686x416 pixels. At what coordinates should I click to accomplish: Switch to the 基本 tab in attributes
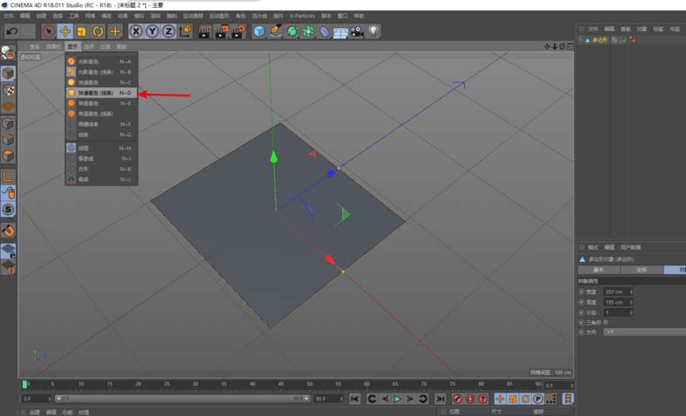tap(598, 270)
